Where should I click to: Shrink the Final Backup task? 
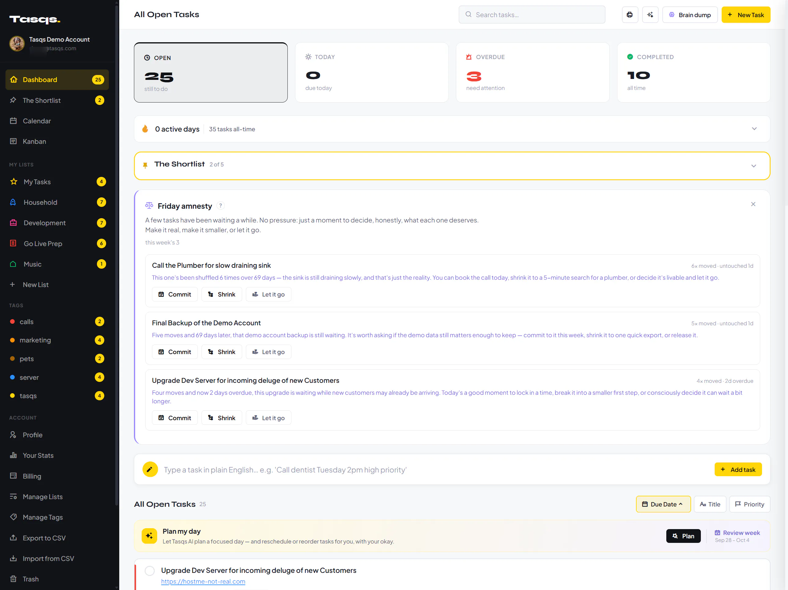222,352
